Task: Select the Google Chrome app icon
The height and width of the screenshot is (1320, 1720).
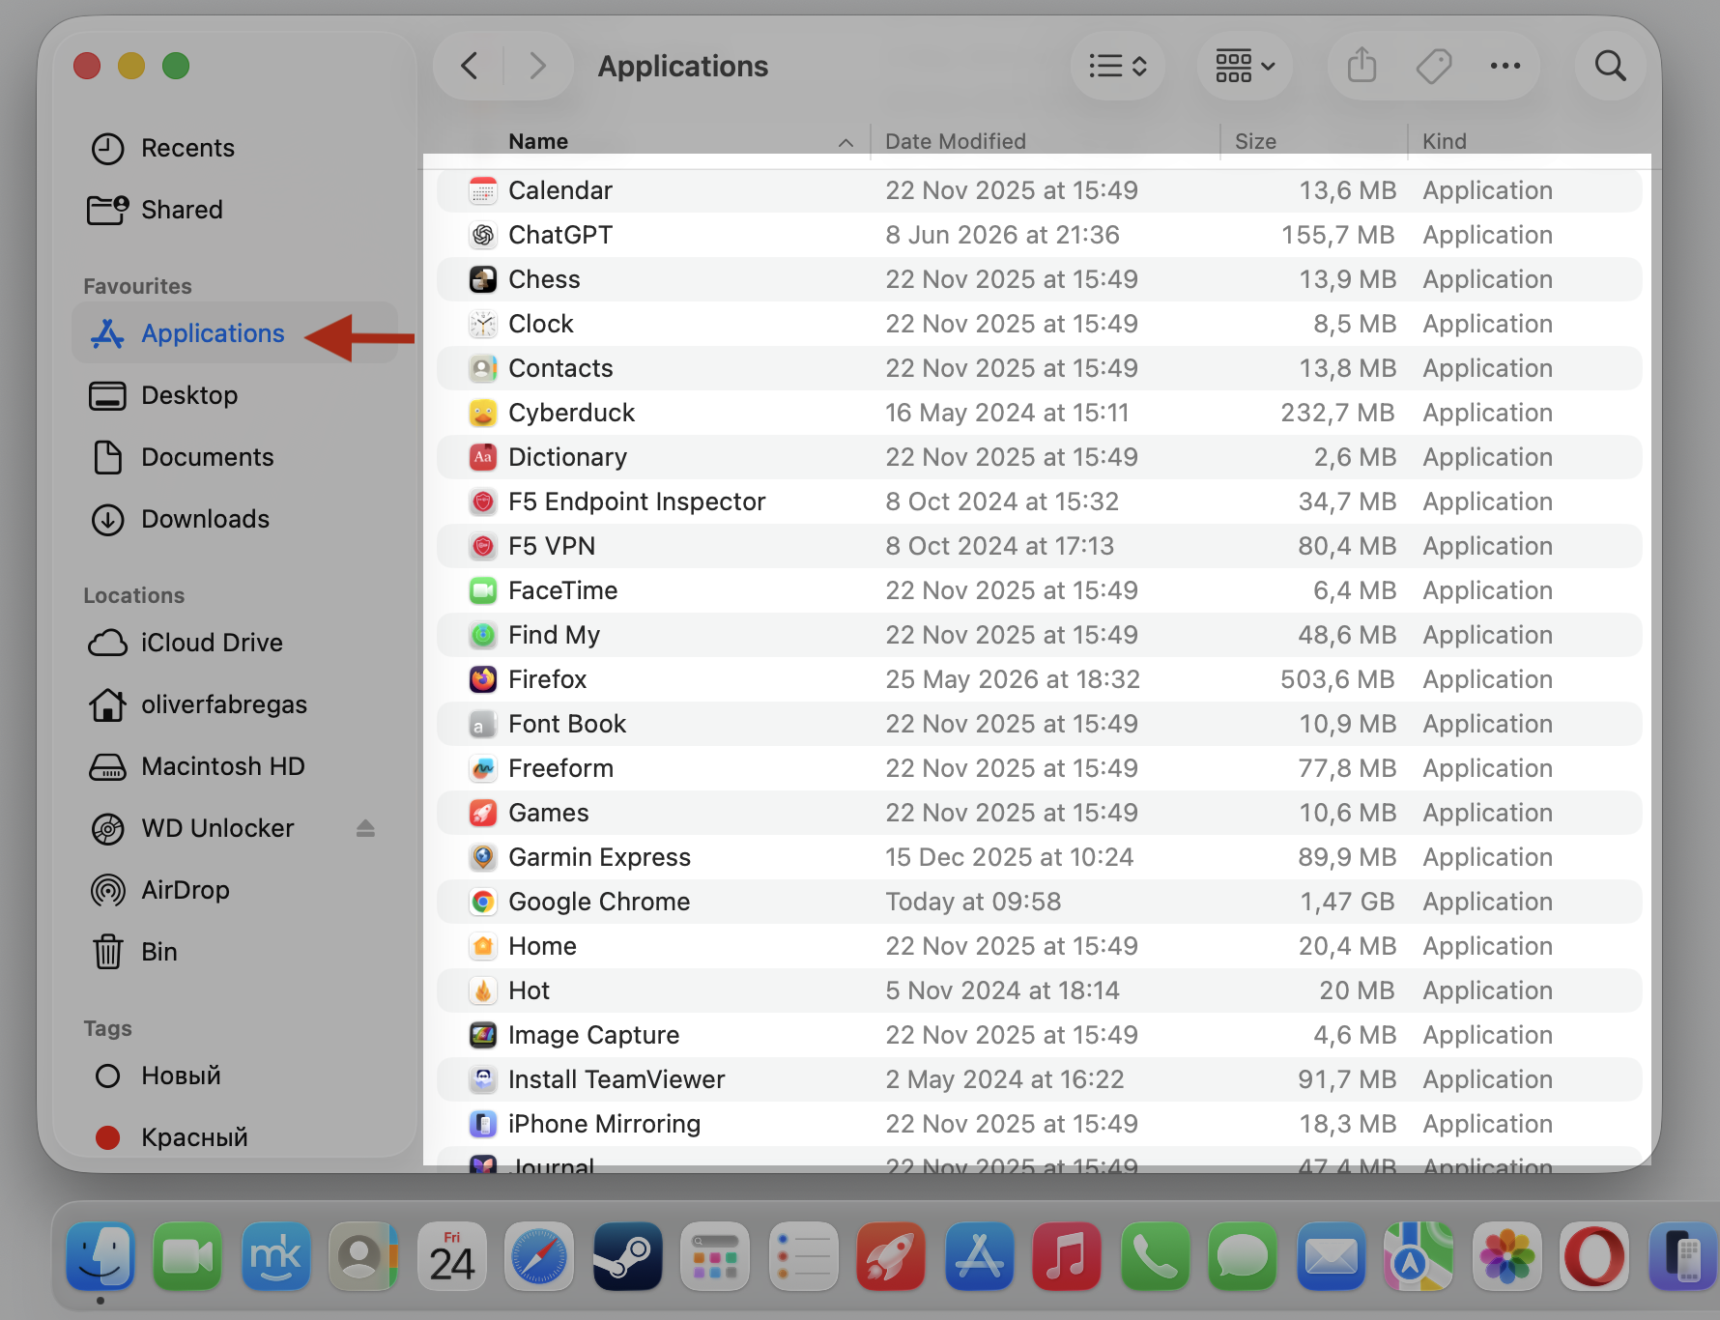Action: click(483, 902)
